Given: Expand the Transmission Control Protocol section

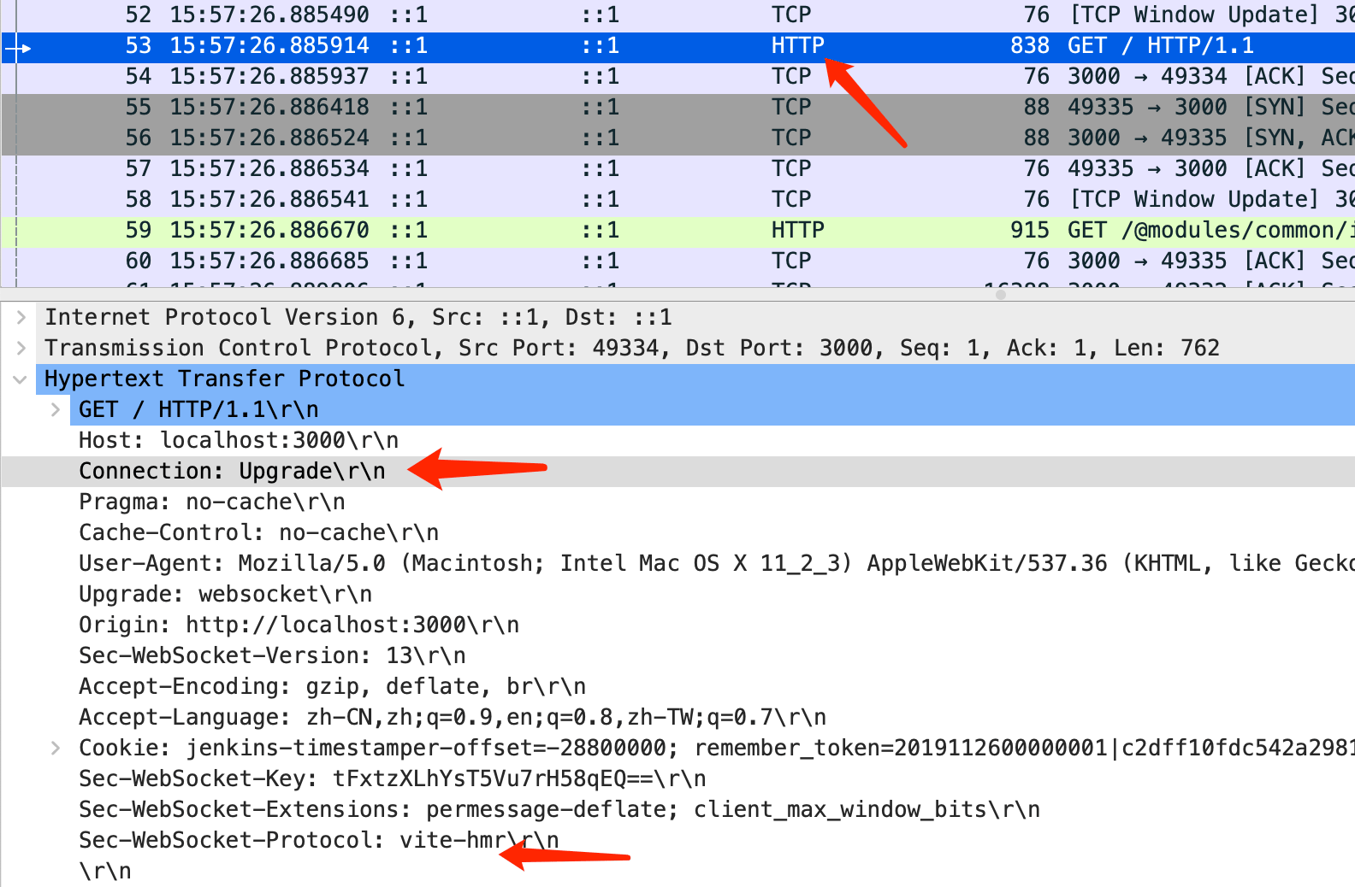Looking at the screenshot, I should [21, 348].
